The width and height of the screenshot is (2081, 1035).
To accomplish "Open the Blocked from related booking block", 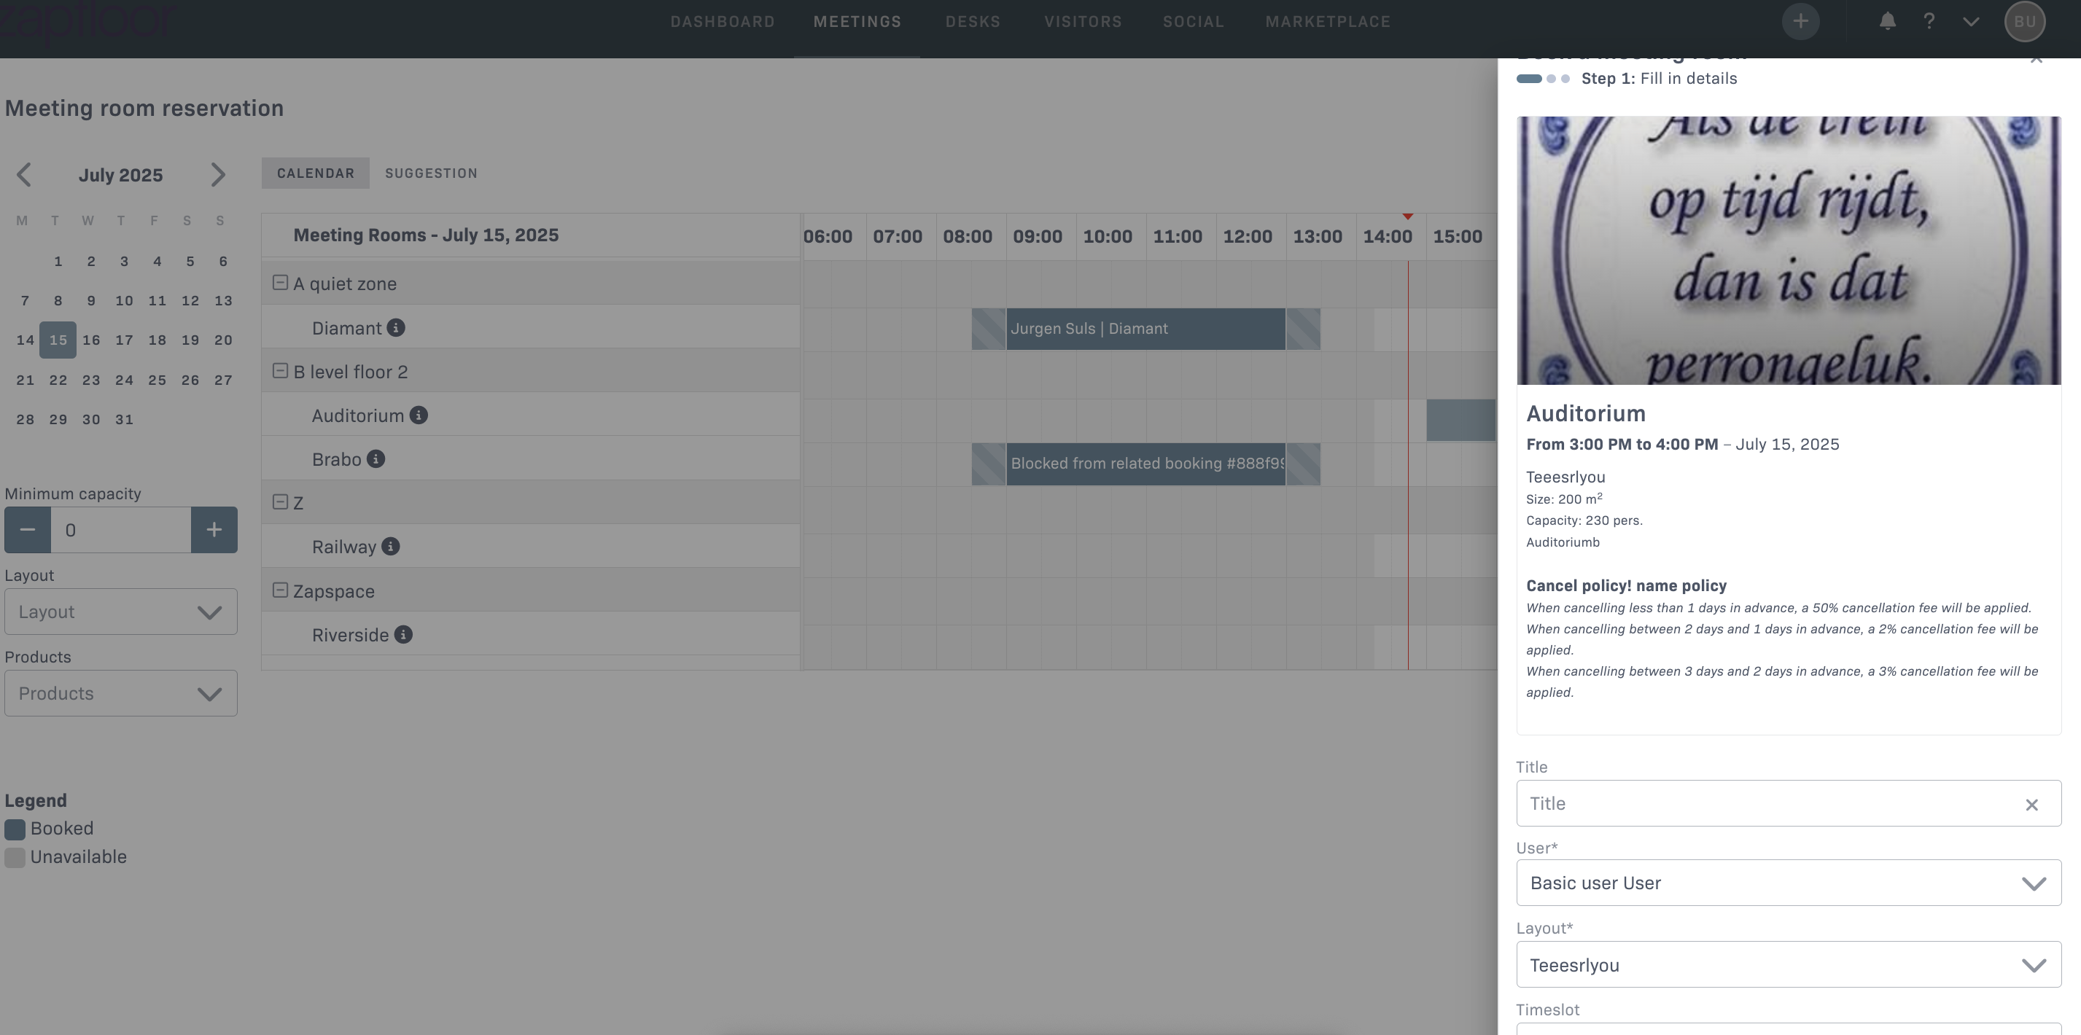I will [1145, 464].
